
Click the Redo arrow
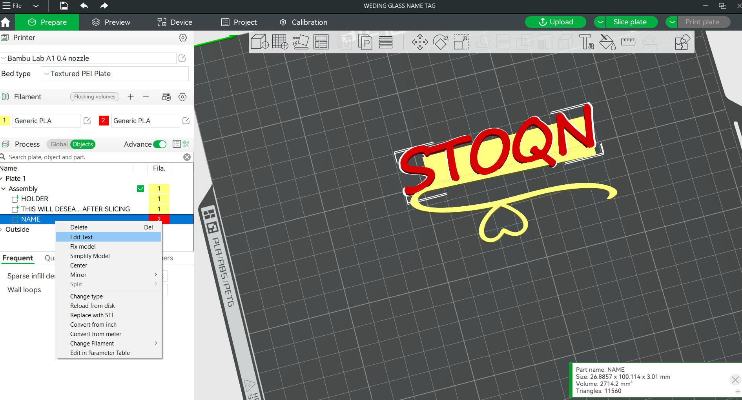click(x=104, y=5)
